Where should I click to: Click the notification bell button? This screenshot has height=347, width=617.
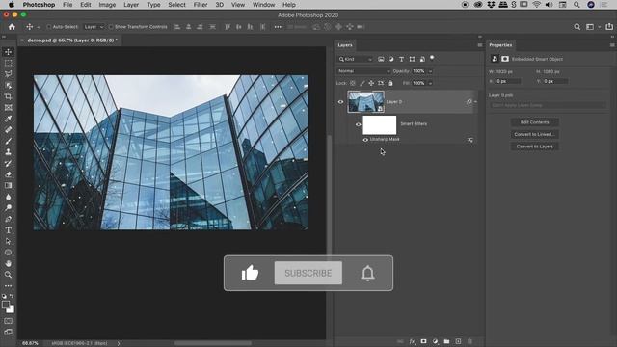(367, 273)
